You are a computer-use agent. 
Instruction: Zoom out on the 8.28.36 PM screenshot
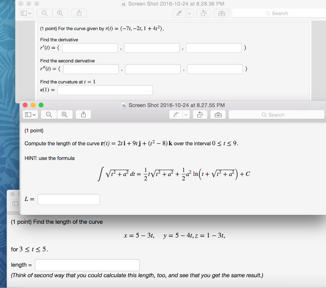[44, 13]
